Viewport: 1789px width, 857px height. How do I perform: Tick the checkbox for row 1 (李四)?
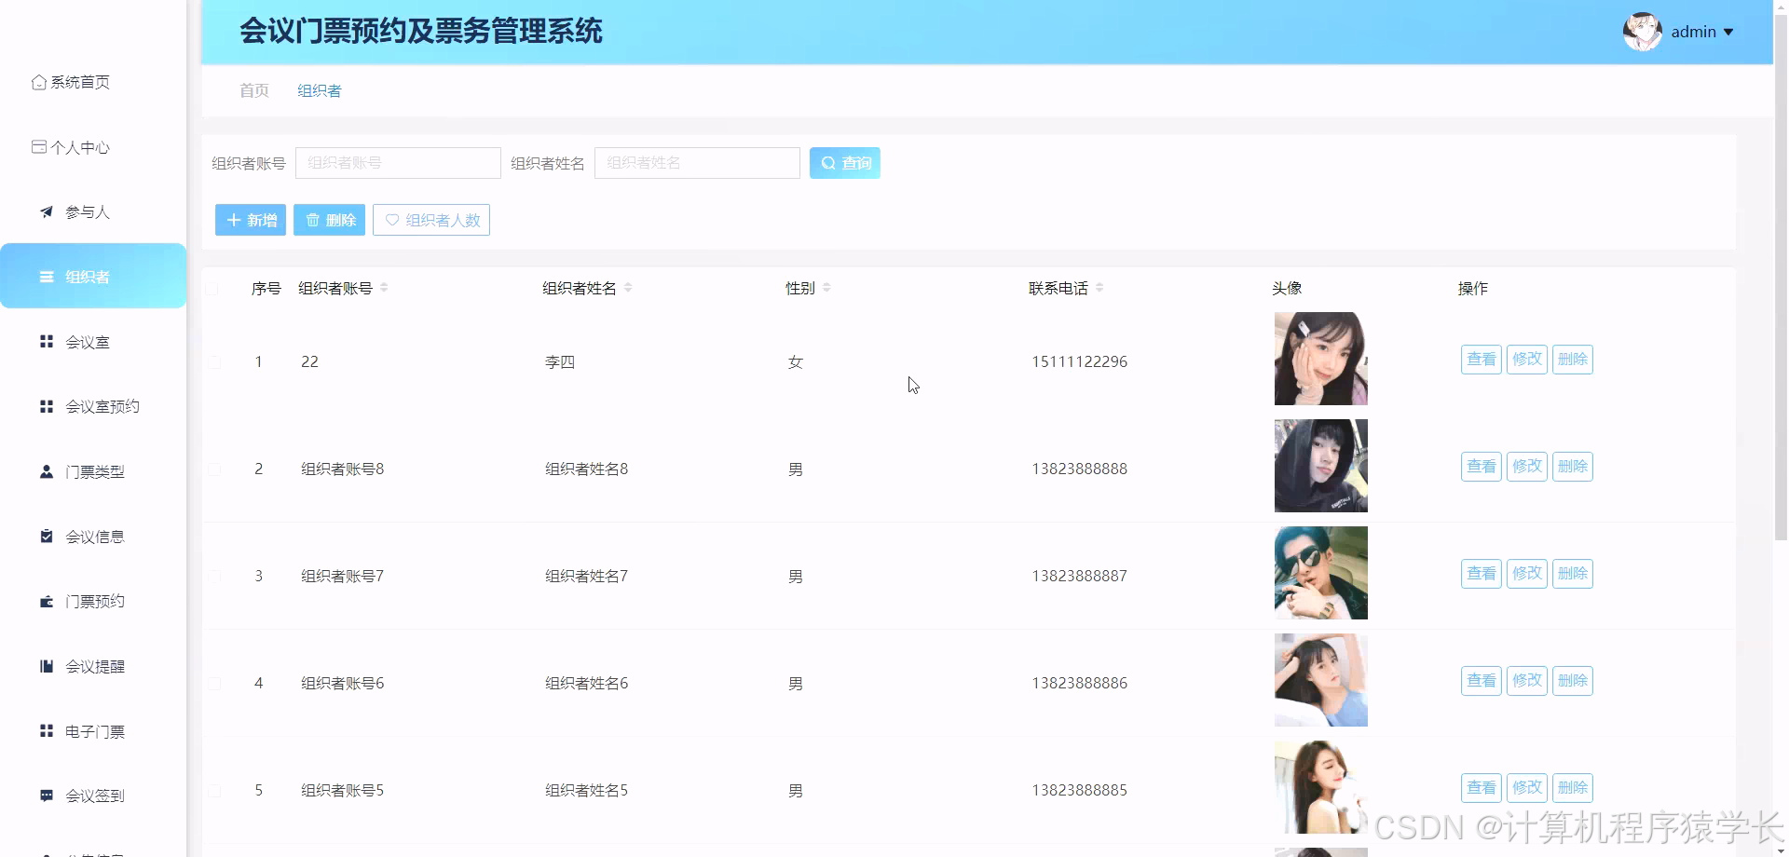point(215,361)
